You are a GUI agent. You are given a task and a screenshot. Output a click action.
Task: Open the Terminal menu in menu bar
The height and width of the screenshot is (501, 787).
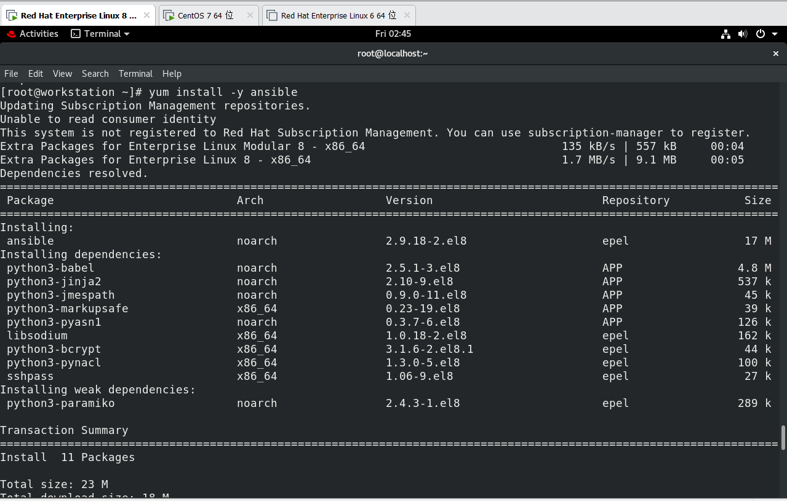tap(135, 74)
